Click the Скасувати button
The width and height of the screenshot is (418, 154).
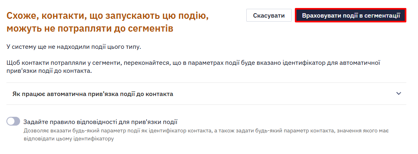(269, 16)
